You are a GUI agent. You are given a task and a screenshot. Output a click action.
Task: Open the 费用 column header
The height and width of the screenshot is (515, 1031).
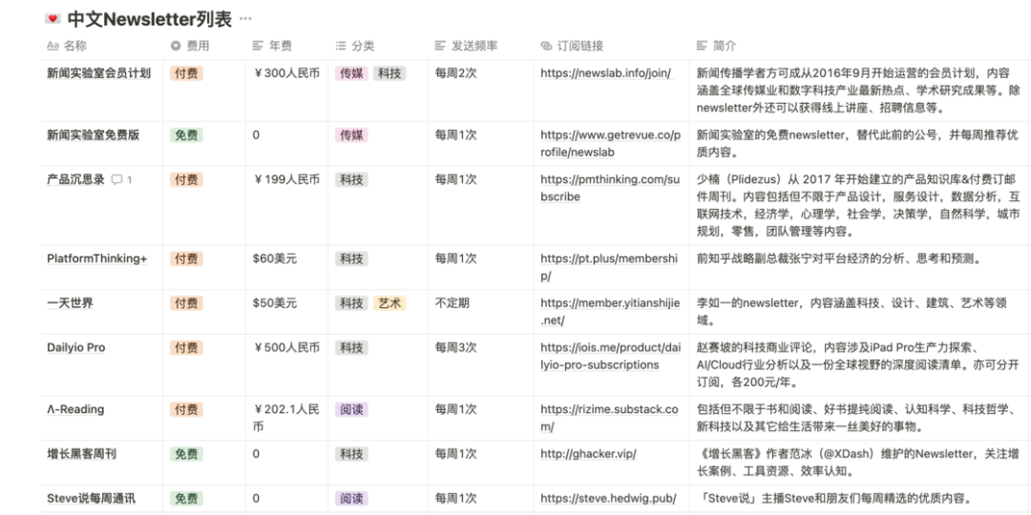click(x=190, y=46)
